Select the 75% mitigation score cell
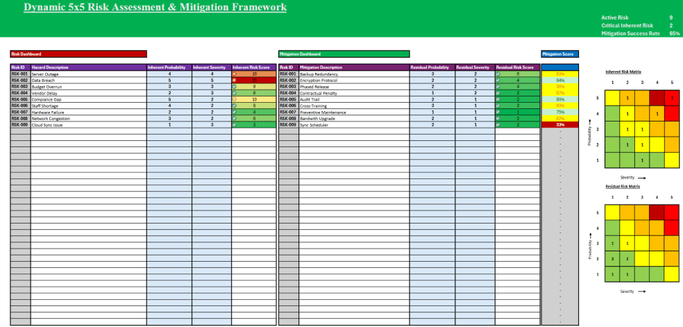The height and width of the screenshot is (327, 683). (559, 112)
